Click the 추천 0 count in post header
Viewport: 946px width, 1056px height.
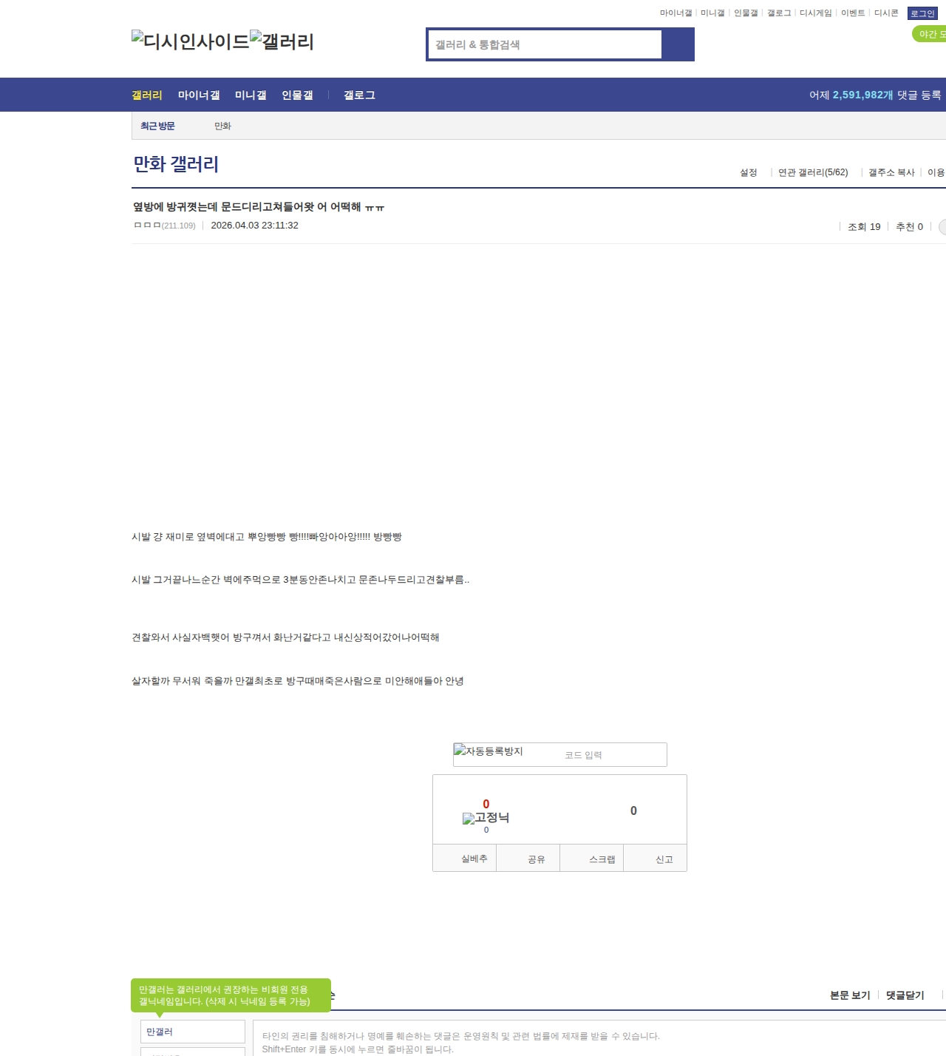point(909,227)
